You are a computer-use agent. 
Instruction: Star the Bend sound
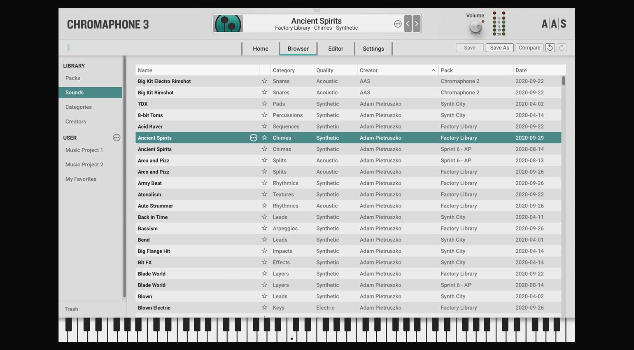(x=264, y=240)
